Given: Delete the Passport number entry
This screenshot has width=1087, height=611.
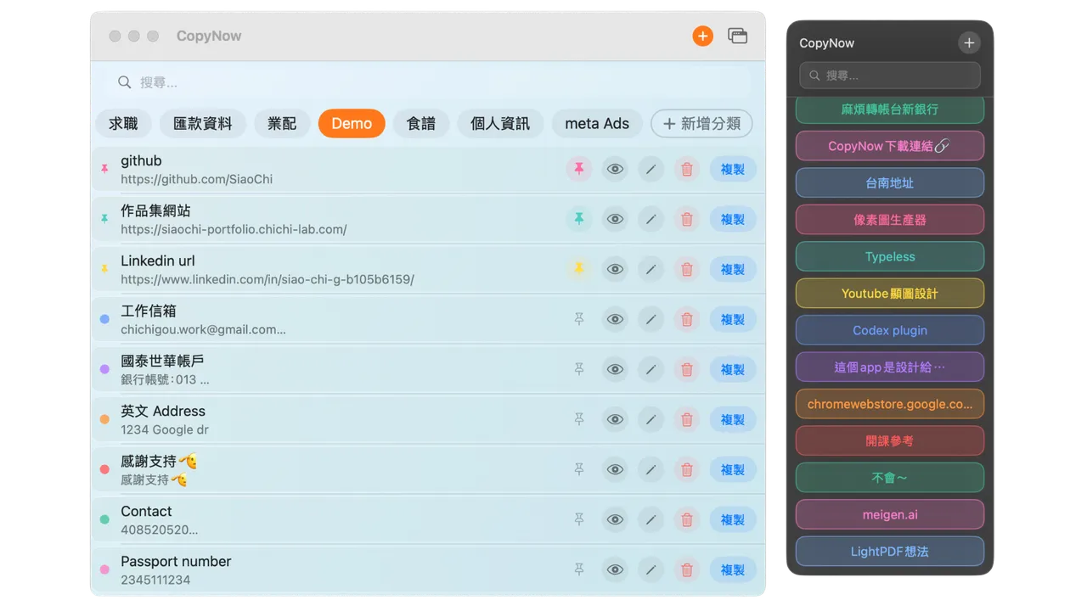Looking at the screenshot, I should [x=687, y=569].
